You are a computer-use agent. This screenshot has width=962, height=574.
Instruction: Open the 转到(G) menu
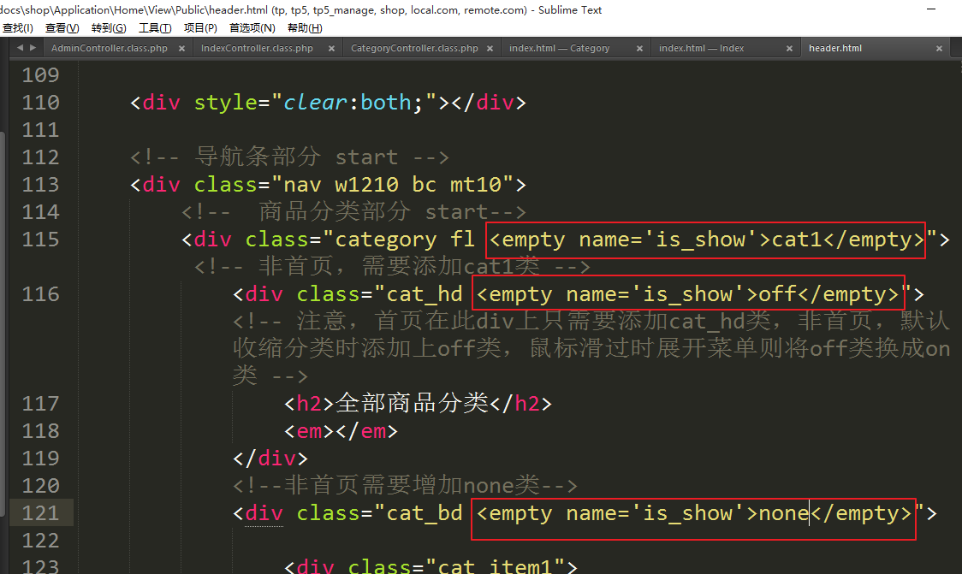109,28
